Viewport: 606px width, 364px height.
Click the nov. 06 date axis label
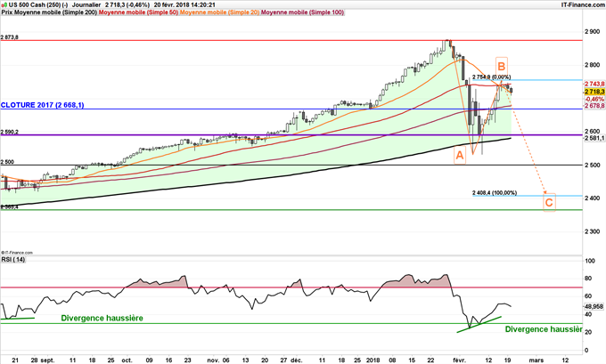(x=218, y=360)
